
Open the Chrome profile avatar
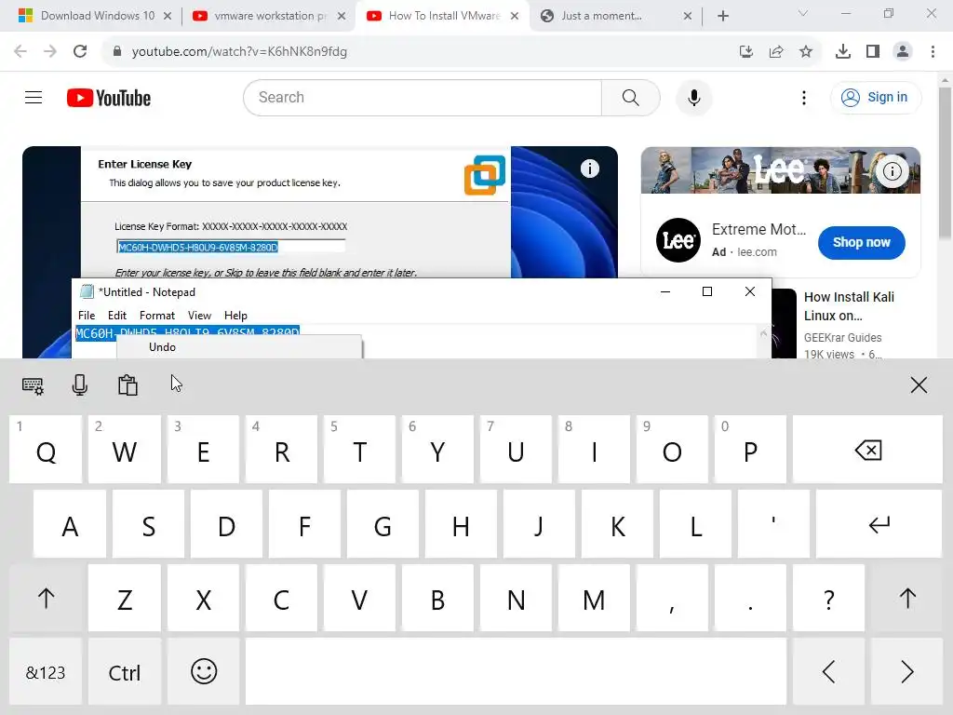(903, 52)
